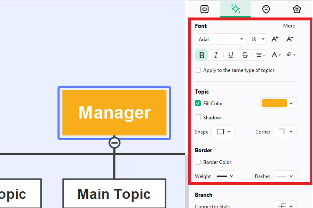Increase font size with A+ icon

[275, 39]
